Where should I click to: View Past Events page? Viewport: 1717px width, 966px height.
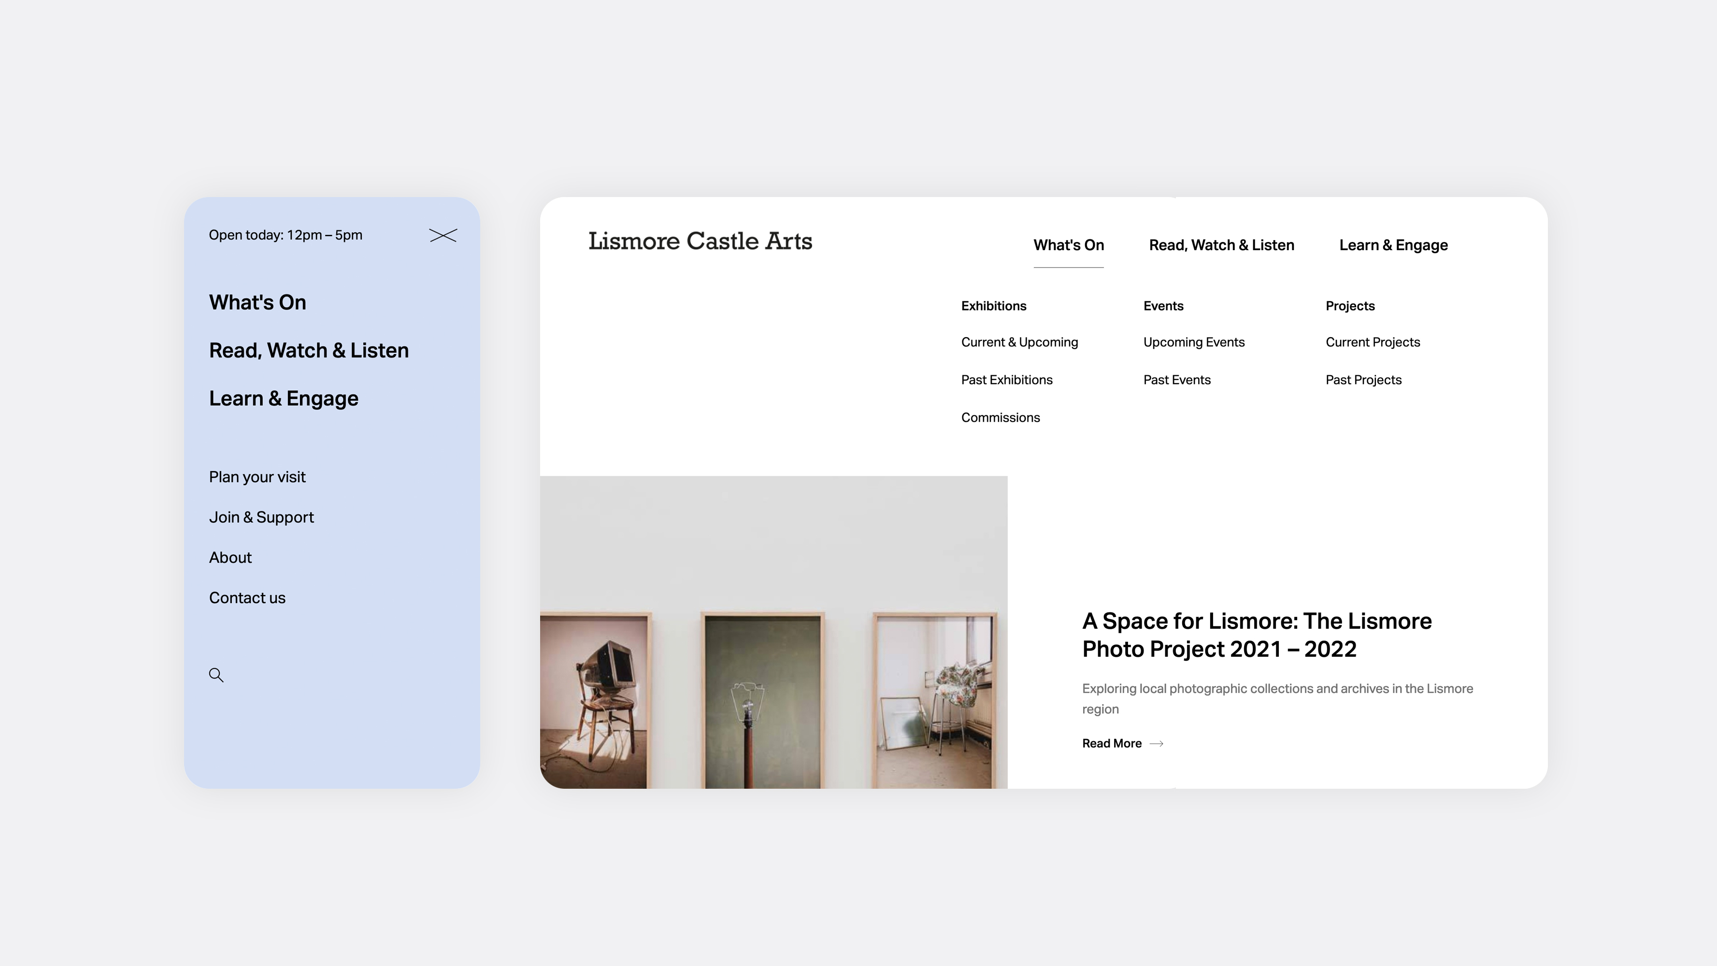click(1176, 380)
